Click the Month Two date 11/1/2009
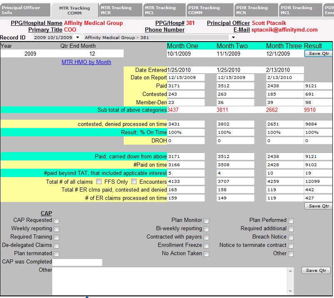334x298 pixels. point(229,54)
